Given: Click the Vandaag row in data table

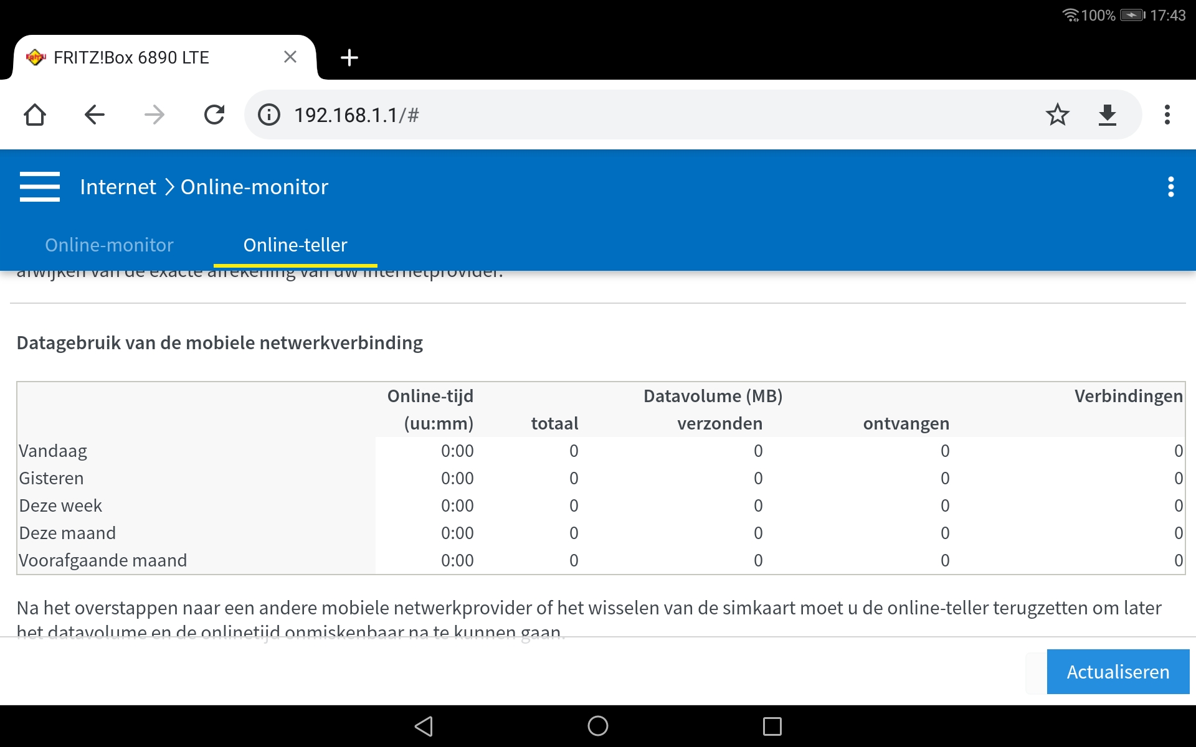Looking at the screenshot, I should click(53, 451).
